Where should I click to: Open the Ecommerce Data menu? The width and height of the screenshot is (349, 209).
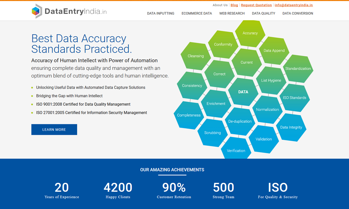coord(196,14)
